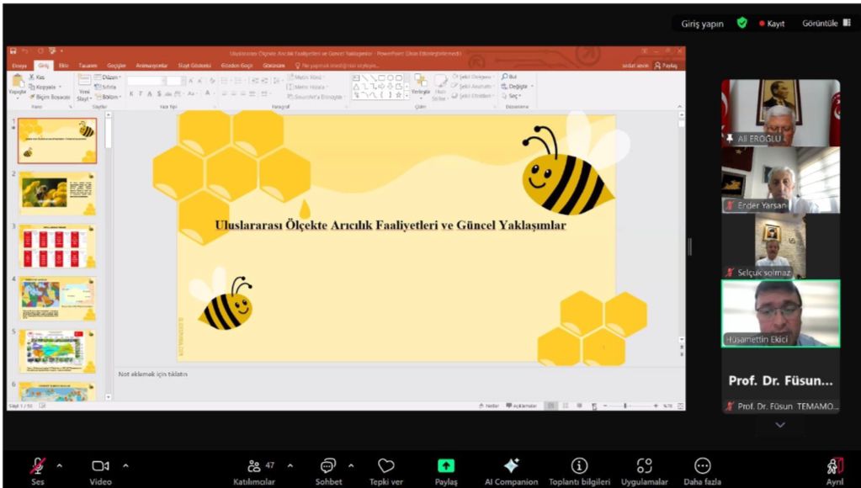Click Giriş yapın sign-in link

point(702,24)
